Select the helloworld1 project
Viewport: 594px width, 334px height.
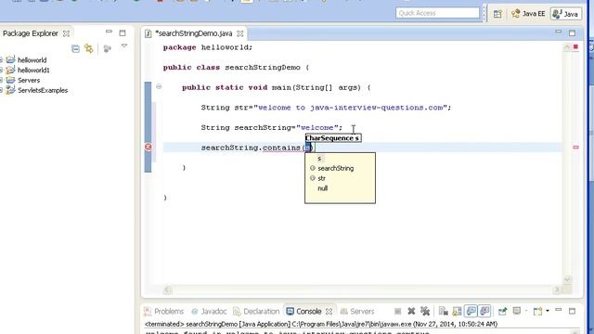pyautogui.click(x=33, y=71)
